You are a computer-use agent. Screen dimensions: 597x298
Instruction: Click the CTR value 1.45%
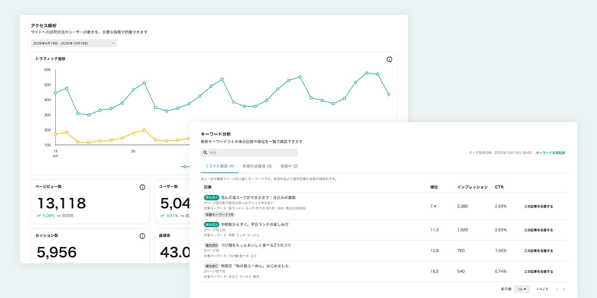click(x=500, y=251)
